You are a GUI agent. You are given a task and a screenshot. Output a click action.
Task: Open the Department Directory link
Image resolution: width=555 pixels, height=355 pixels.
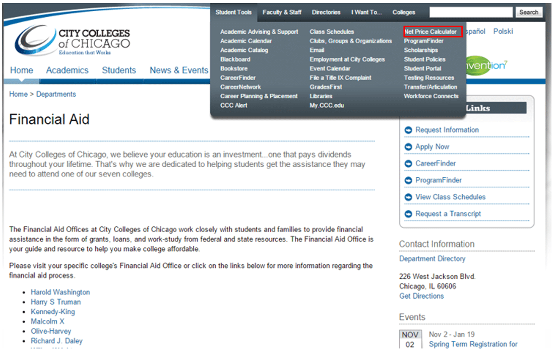pyautogui.click(x=433, y=259)
